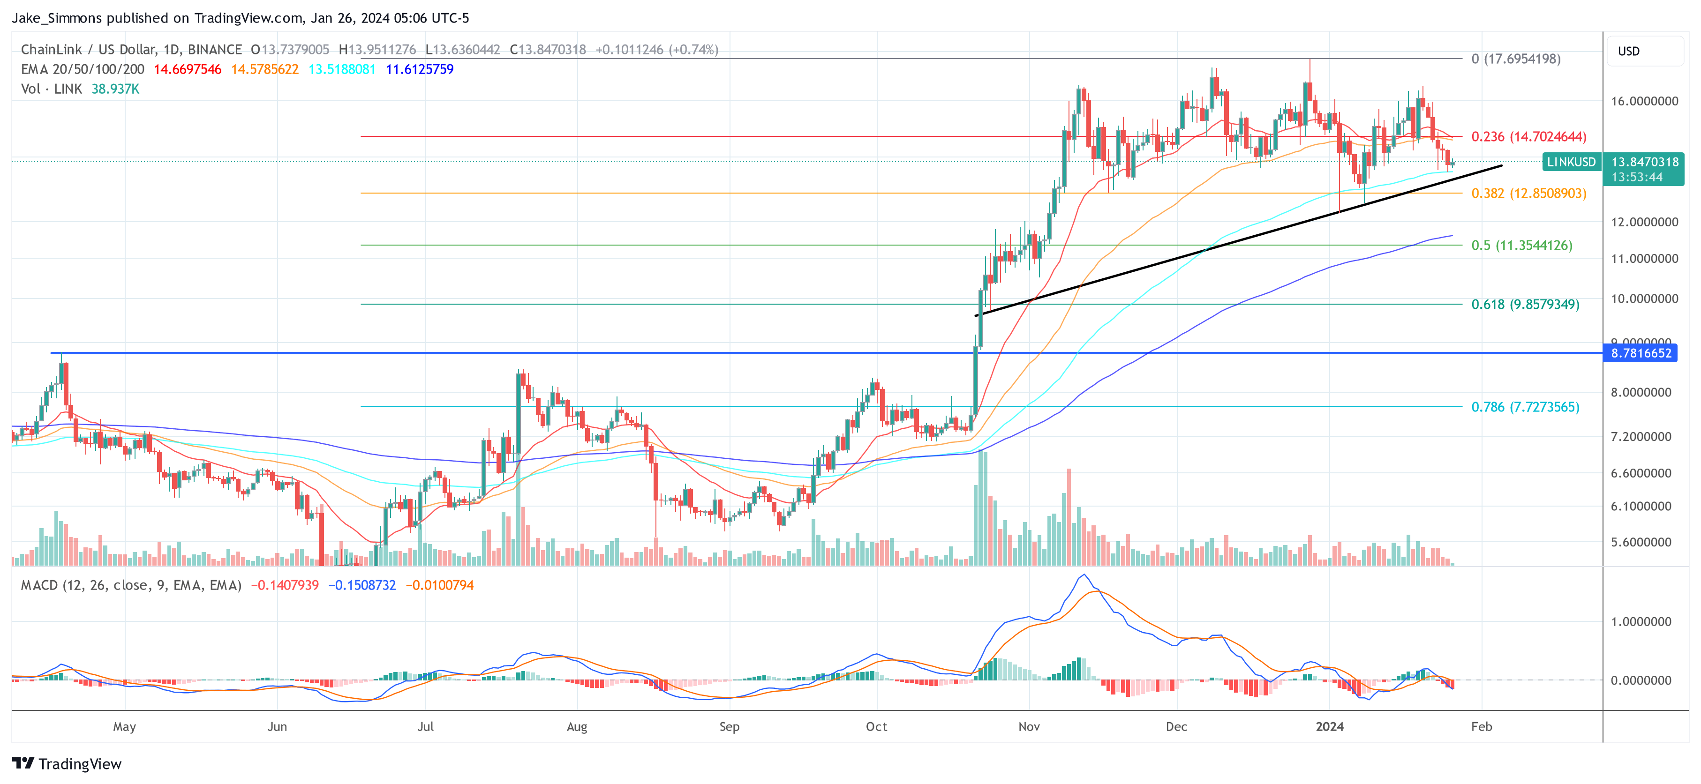Click the Oct label on the time axis
1701x784 pixels.
[x=877, y=726]
